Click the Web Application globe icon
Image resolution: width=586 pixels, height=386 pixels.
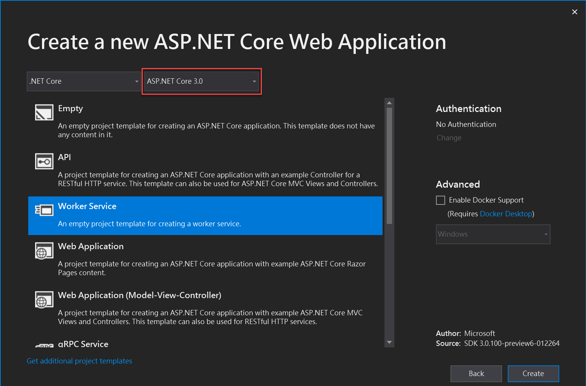[x=44, y=251]
